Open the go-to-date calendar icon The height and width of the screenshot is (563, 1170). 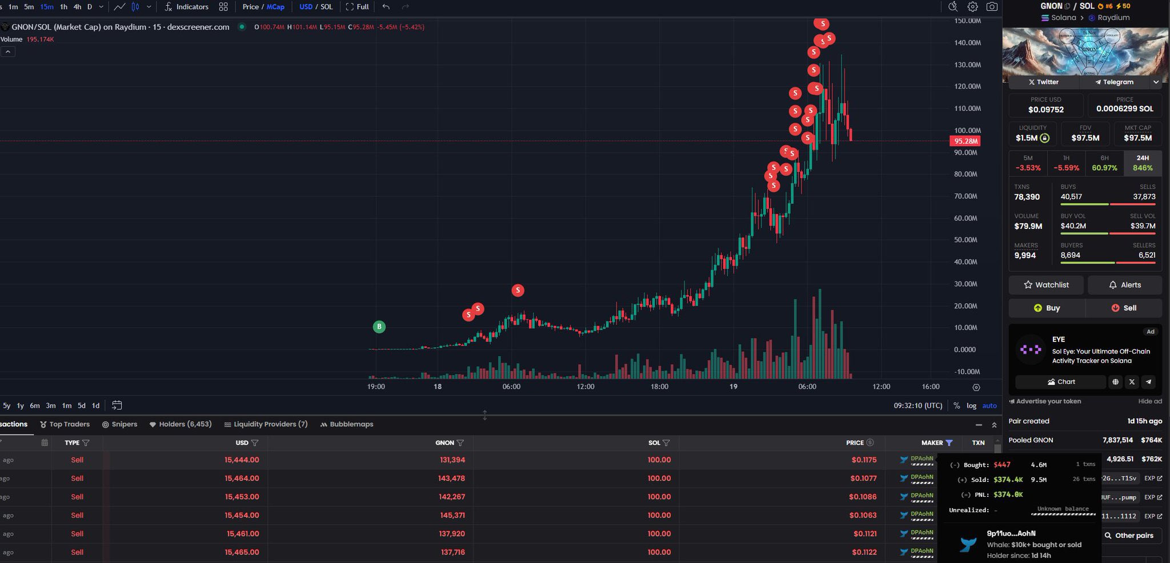(x=117, y=405)
